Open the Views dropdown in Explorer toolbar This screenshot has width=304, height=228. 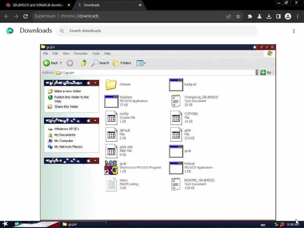coord(141,63)
